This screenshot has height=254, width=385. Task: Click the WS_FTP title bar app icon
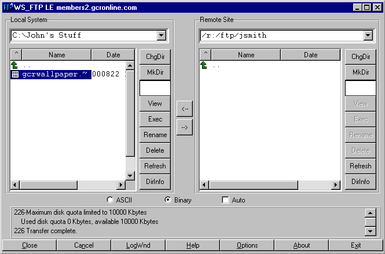coord(8,8)
